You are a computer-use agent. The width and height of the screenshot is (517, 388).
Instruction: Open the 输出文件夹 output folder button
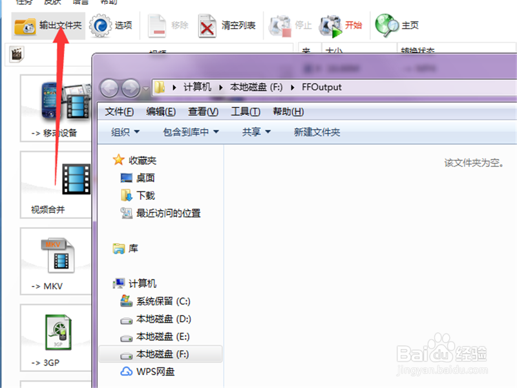pos(48,26)
